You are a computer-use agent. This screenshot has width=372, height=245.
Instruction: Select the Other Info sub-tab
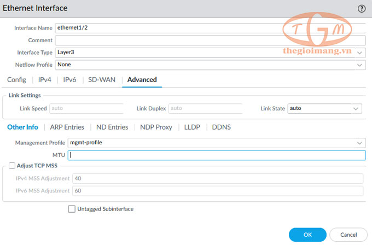click(22, 127)
